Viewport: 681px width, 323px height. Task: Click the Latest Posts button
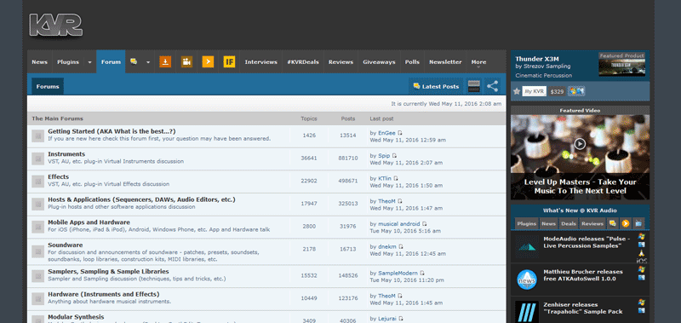(436, 87)
